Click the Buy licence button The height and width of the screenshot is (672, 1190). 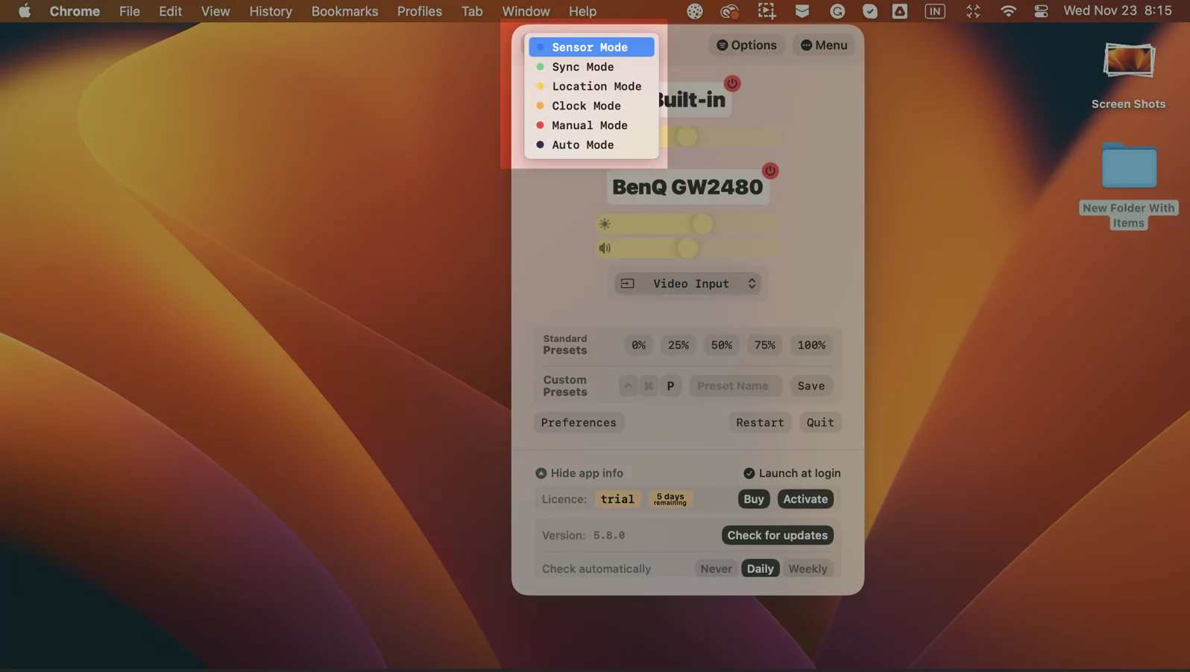(x=754, y=499)
